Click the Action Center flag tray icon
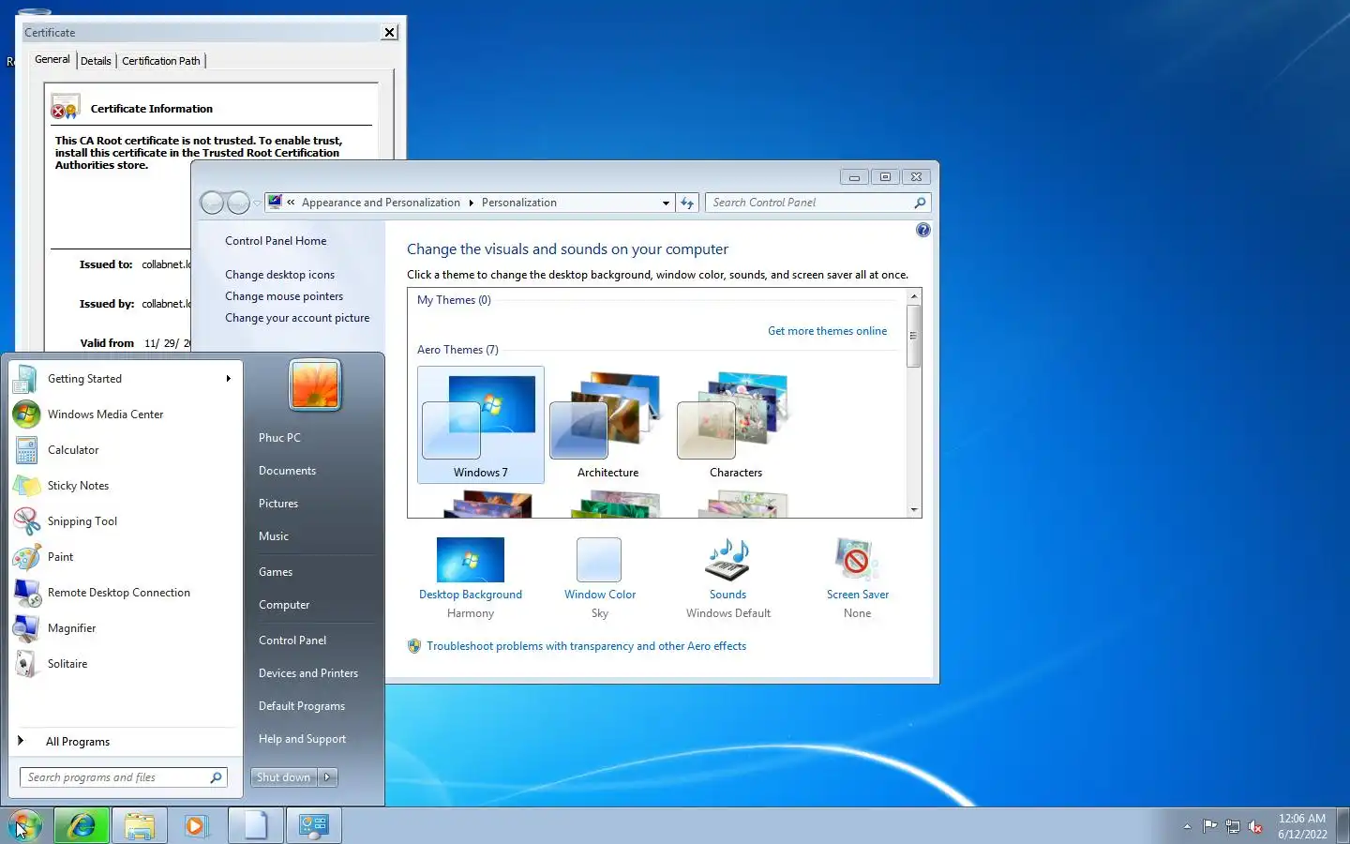Viewport: 1350px width, 844px height. pos(1210,826)
